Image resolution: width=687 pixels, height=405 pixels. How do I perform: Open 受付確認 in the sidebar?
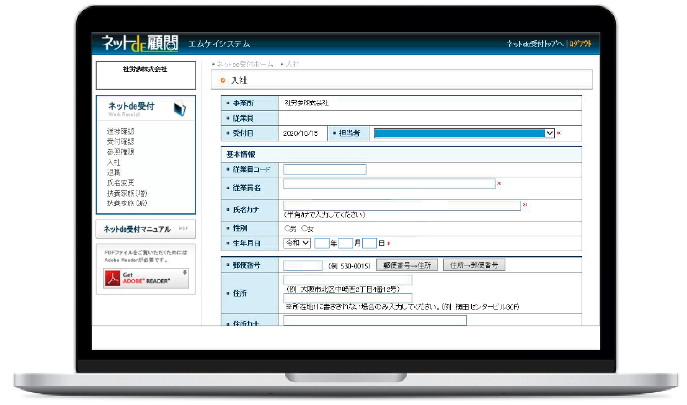(120, 141)
